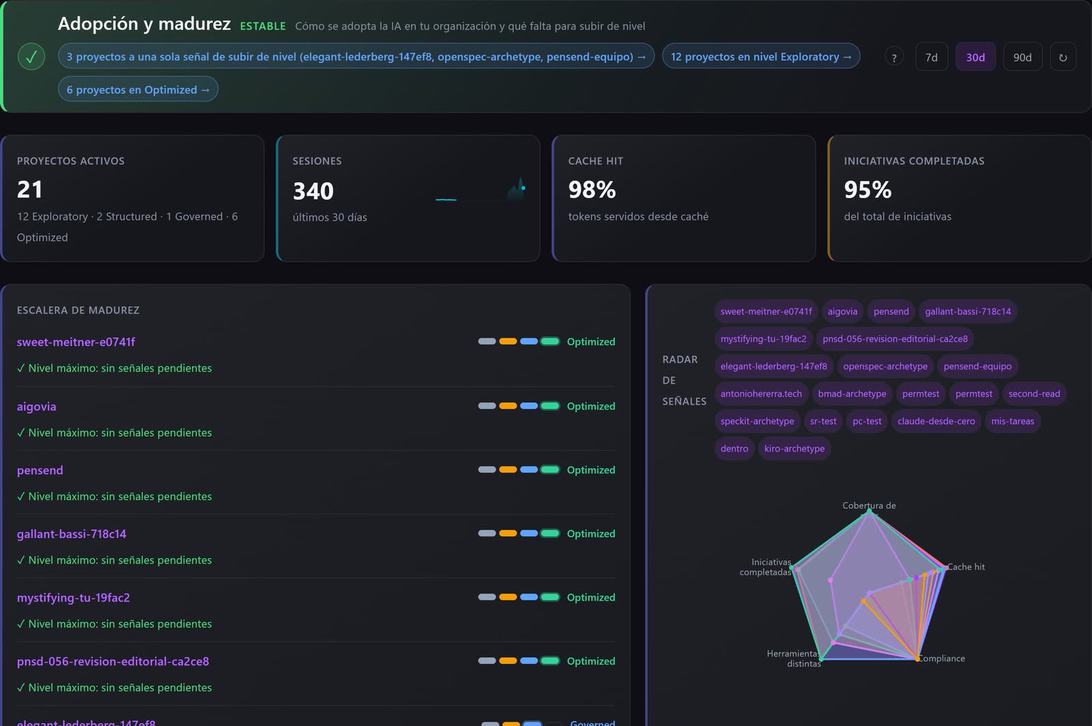Viewport: 1092px width, 726px height.
Task: Toggle elegant-lederberg-147ef8 radar chip
Action: click(774, 366)
